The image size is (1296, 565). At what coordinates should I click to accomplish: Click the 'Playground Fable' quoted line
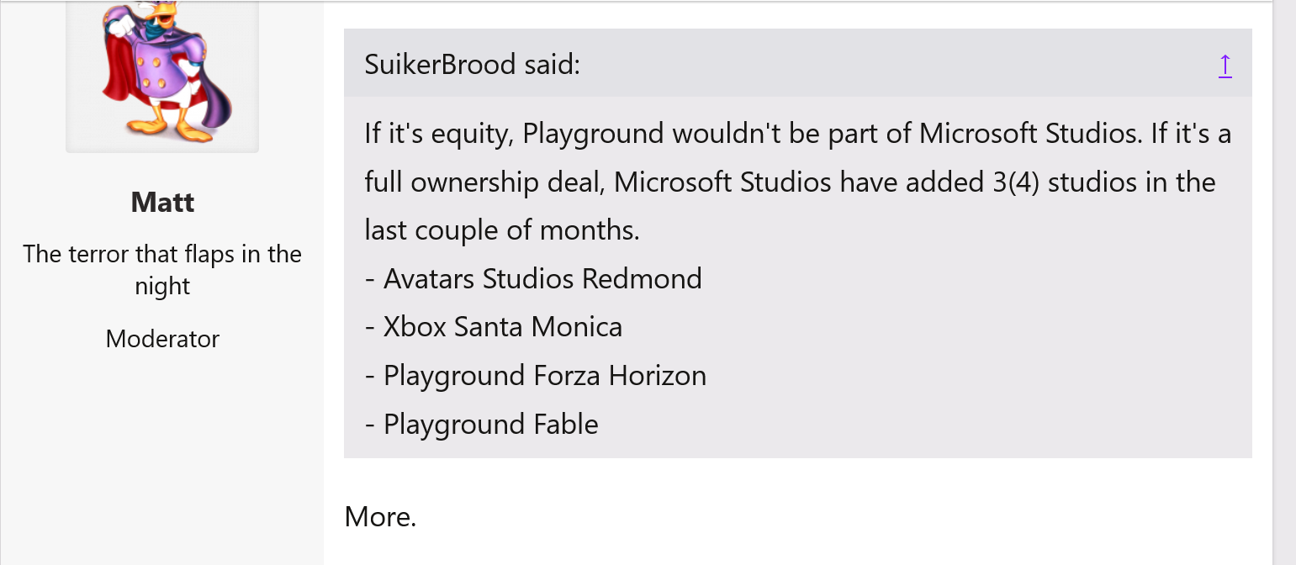tap(482, 424)
